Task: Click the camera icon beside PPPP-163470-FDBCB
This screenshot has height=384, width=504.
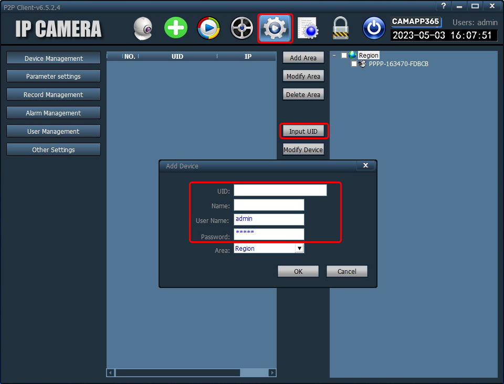Action: pyautogui.click(x=362, y=64)
